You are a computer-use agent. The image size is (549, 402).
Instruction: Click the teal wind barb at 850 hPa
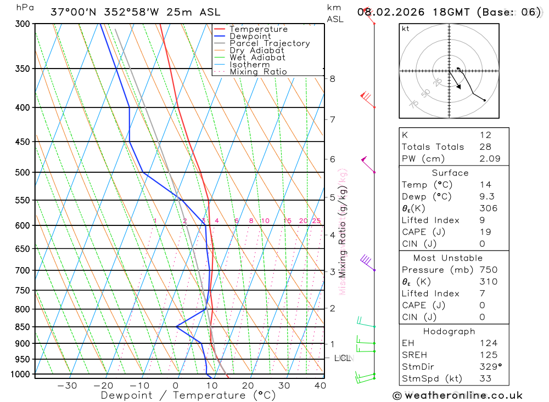(366, 322)
